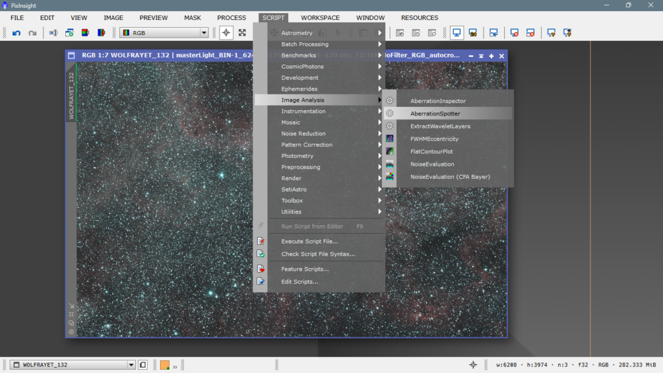Click the Feature Scripts icon
This screenshot has width=663, height=373.
pyautogui.click(x=260, y=269)
